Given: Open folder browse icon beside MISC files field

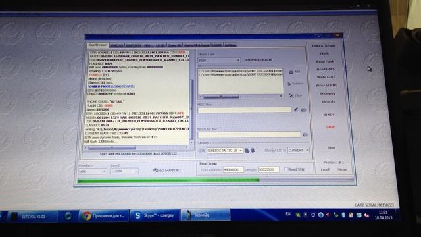Looking at the screenshot, I should [x=303, y=110].
